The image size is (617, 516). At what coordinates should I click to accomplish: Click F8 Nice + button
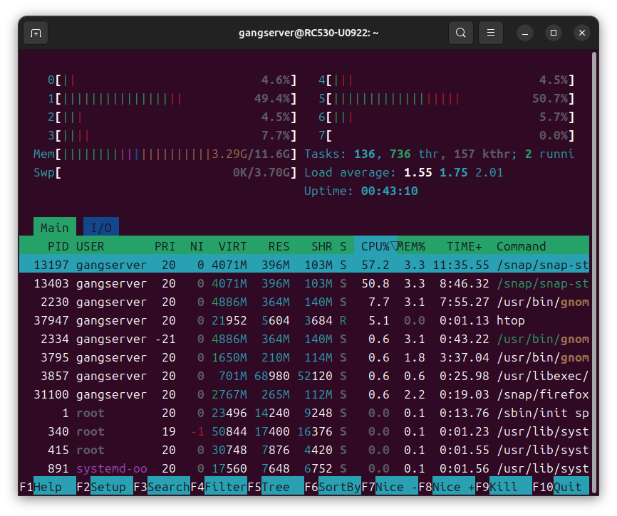coord(447,487)
